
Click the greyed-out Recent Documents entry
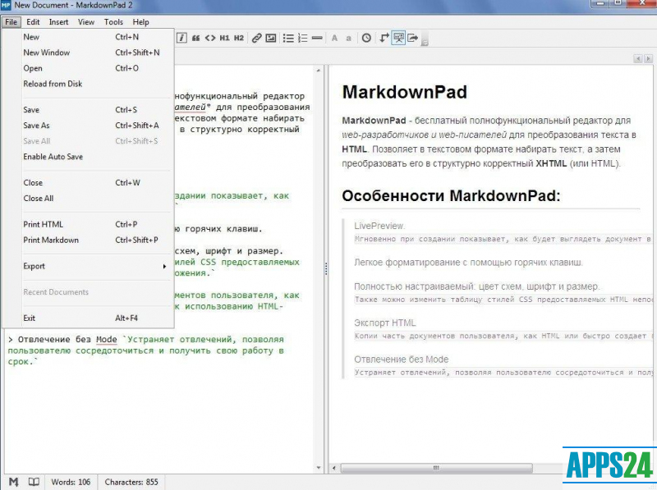tap(88, 292)
